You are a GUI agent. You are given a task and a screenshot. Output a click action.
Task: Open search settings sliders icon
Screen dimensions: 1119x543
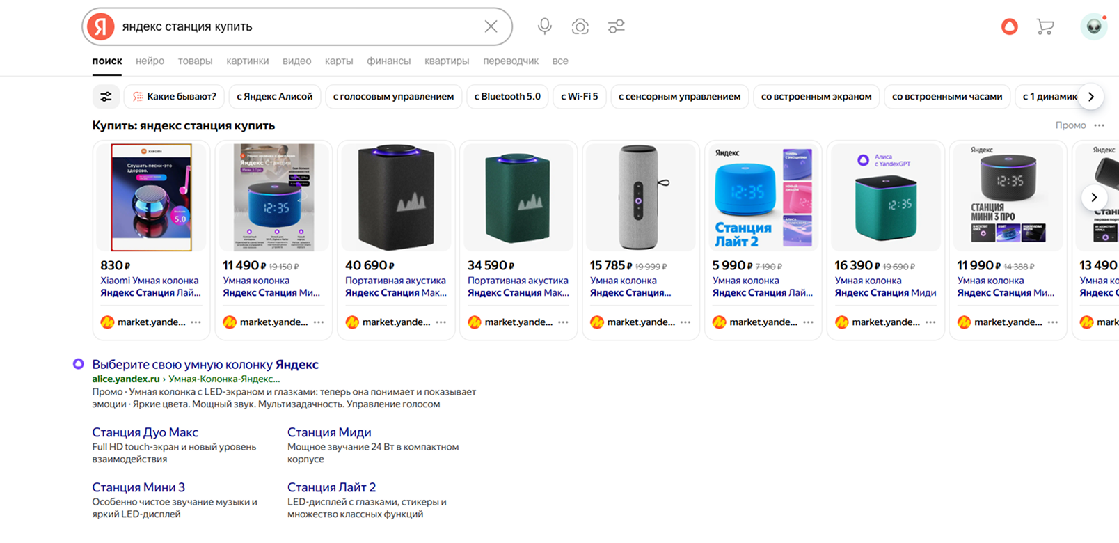click(616, 26)
